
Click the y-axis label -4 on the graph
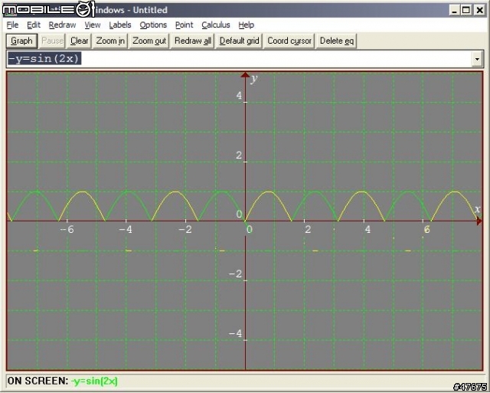235,333
